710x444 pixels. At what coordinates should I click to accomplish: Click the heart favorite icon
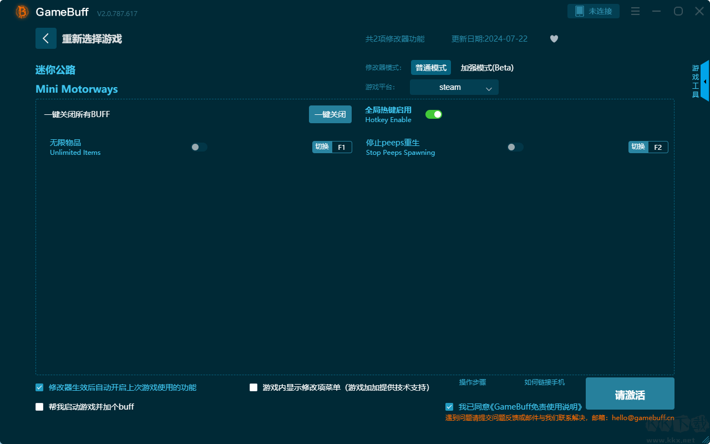coord(554,39)
